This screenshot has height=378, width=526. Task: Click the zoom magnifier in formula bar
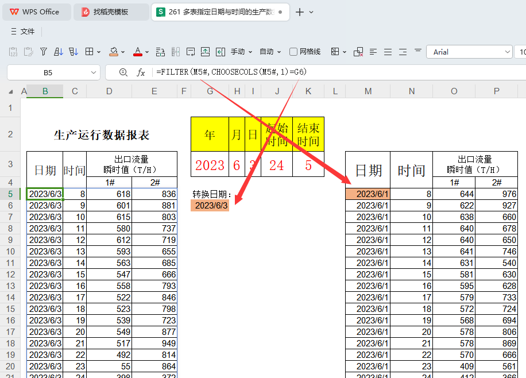[123, 72]
